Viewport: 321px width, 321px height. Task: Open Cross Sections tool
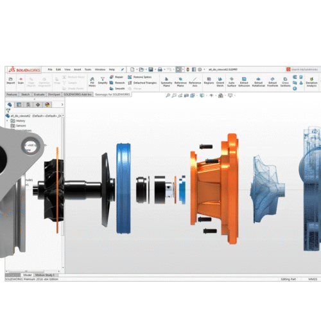coord(285,82)
